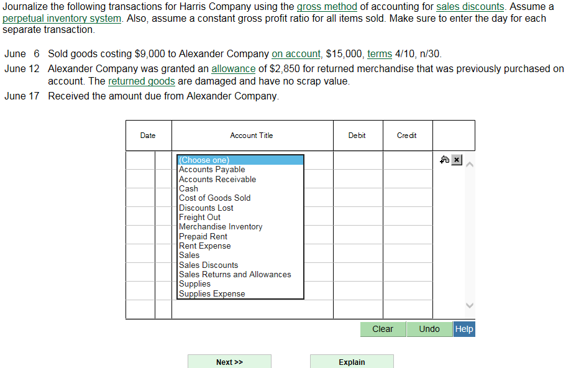Open the gross method link
The height and width of the screenshot is (368, 571).
[326, 6]
